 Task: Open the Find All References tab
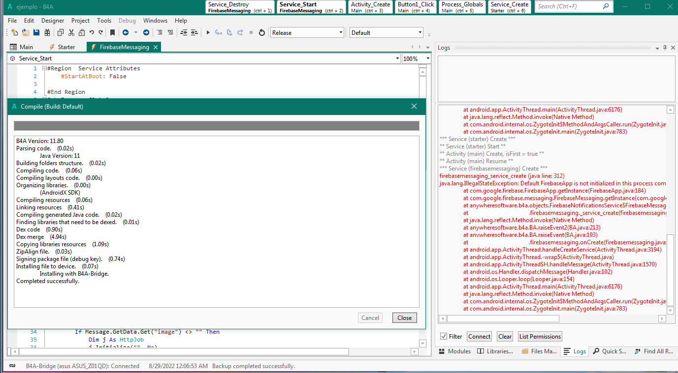(x=653, y=351)
